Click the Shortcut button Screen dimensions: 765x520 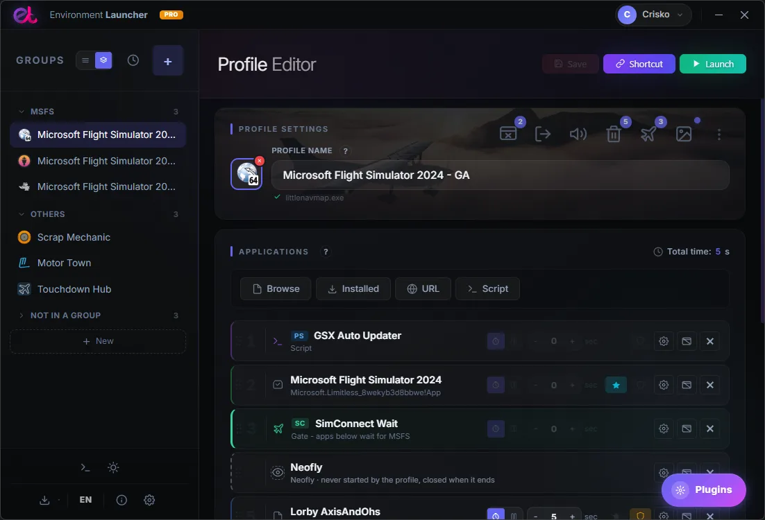click(639, 64)
